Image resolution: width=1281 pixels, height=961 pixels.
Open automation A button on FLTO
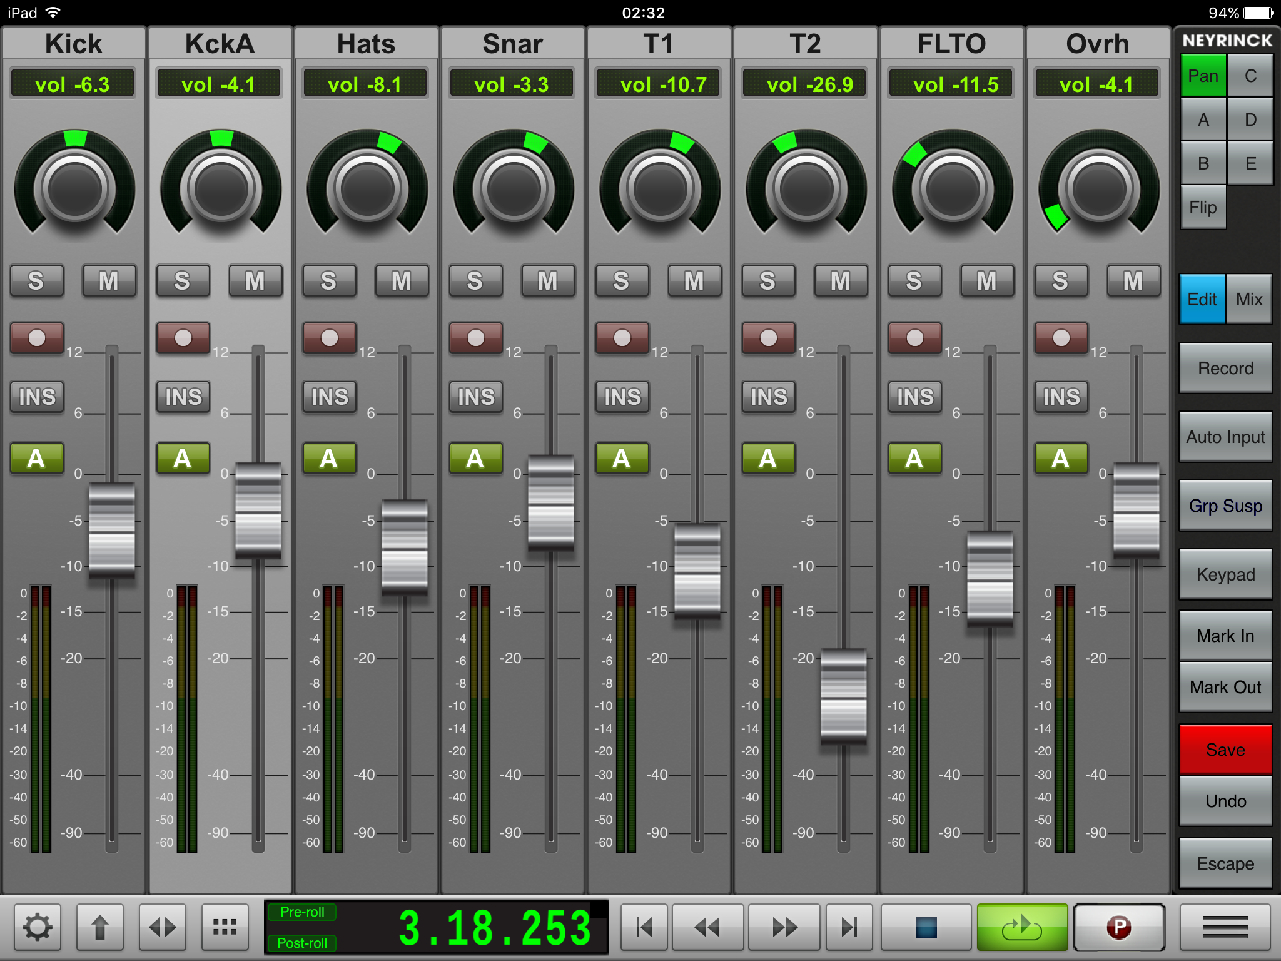(914, 459)
